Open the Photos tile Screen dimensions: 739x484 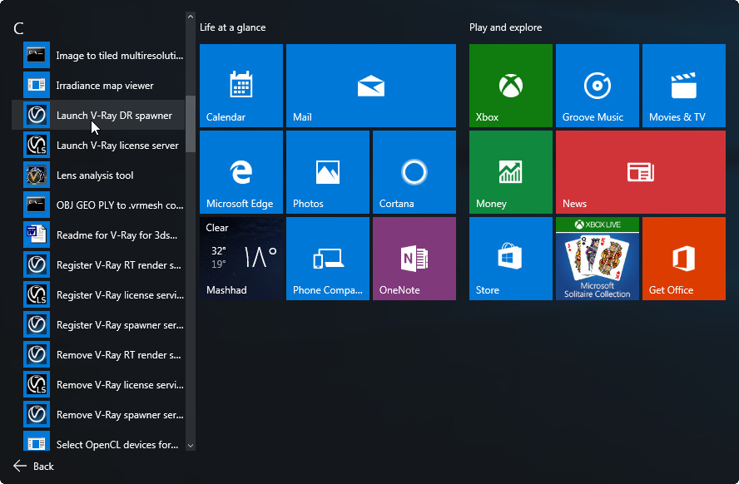coord(328,172)
